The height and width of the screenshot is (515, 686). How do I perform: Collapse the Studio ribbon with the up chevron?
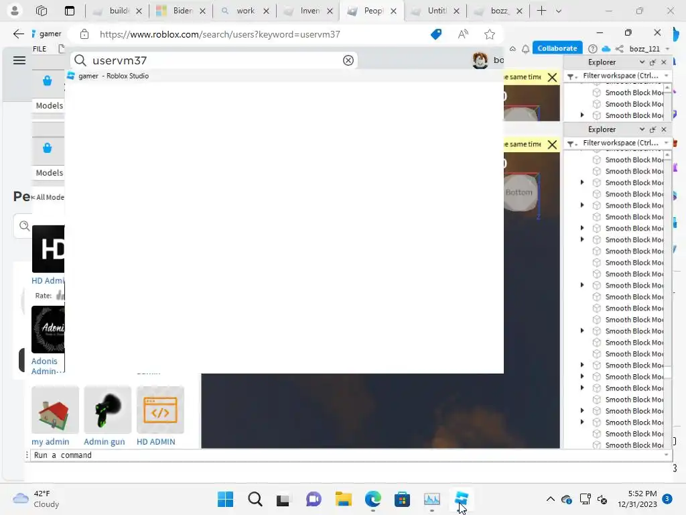(x=512, y=48)
